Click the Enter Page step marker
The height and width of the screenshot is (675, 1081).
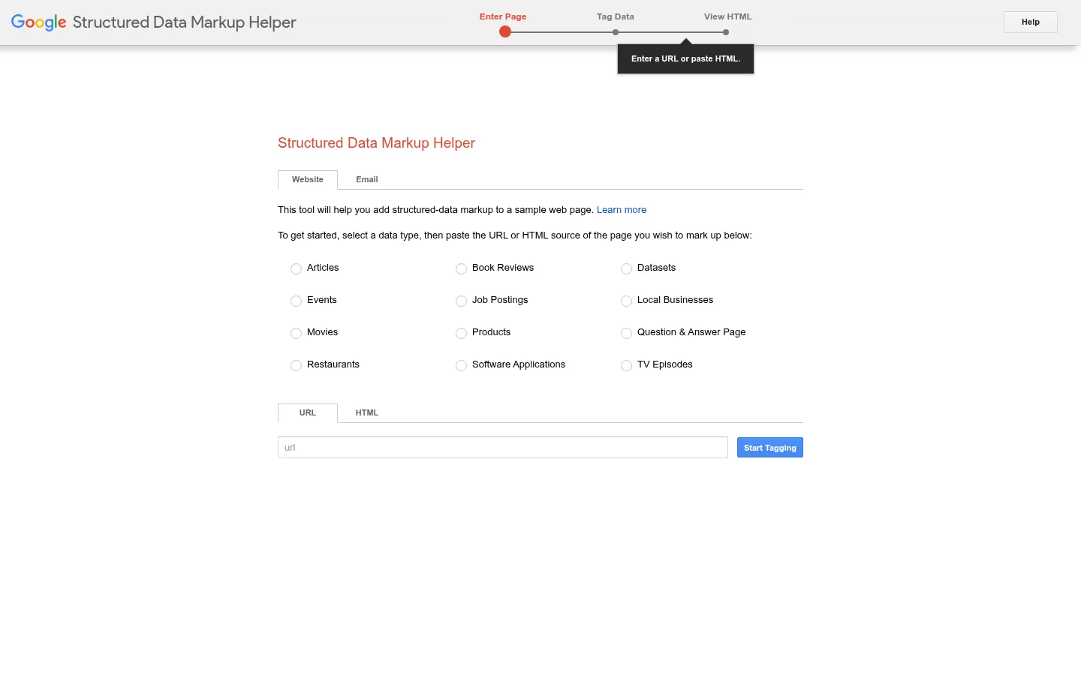pos(504,31)
